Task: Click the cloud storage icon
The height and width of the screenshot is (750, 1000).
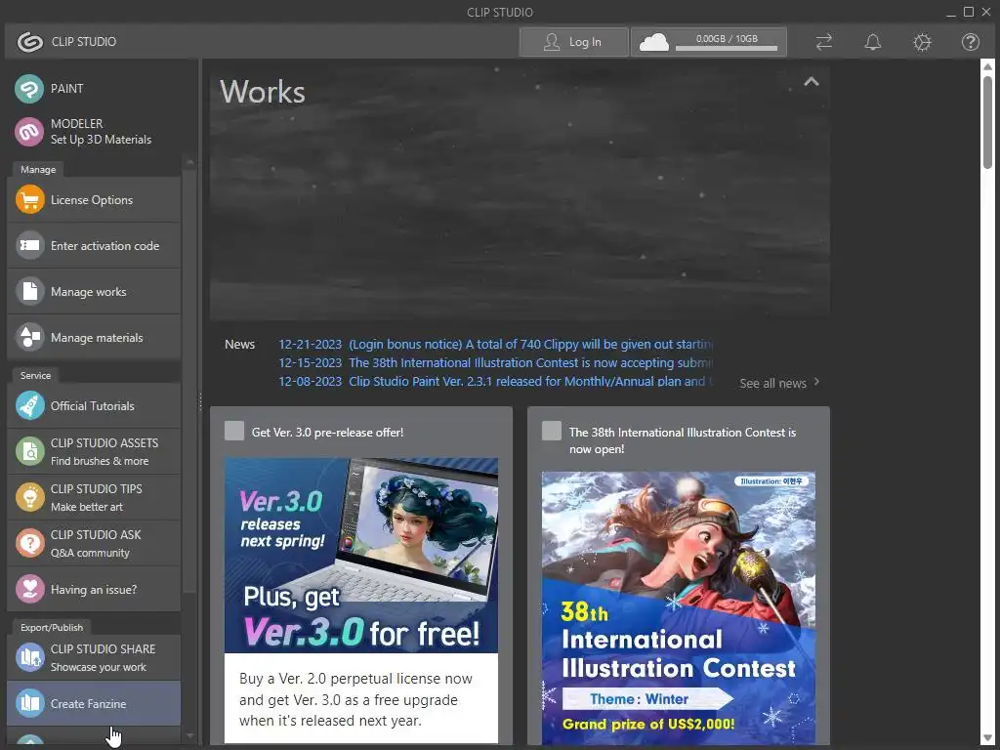Action: coord(653,42)
